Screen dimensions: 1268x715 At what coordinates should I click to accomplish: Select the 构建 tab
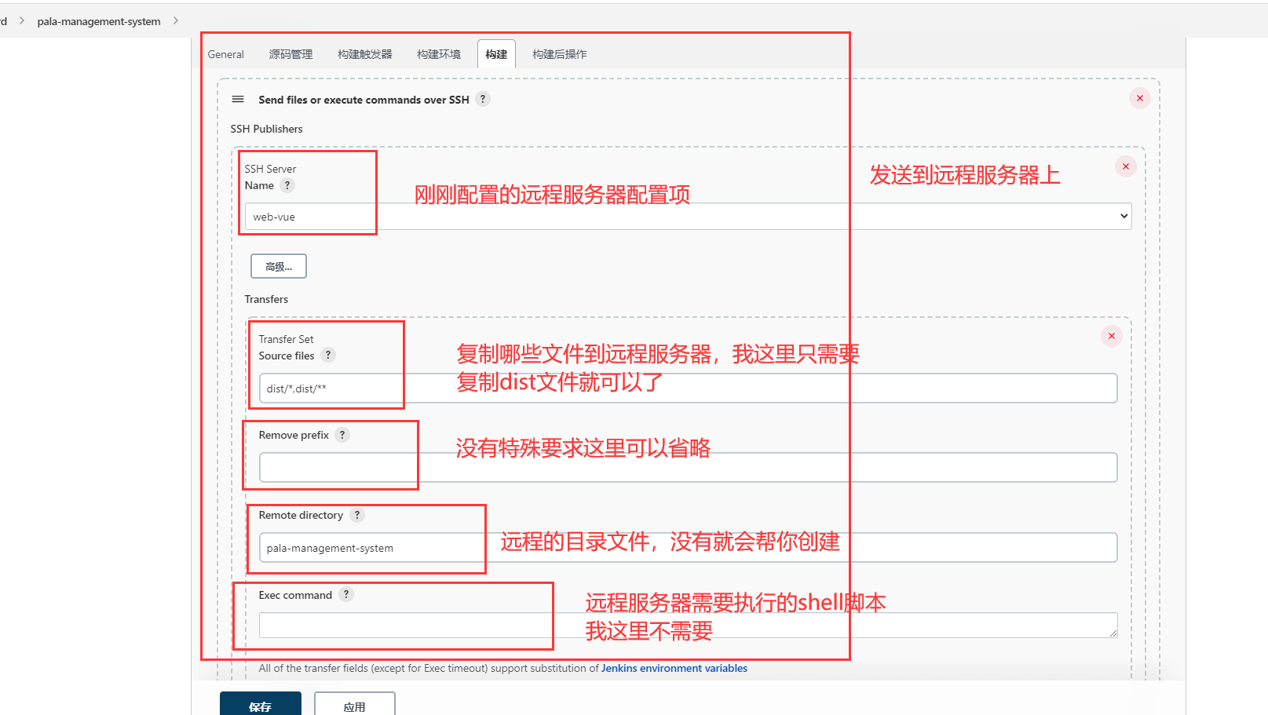(x=496, y=54)
